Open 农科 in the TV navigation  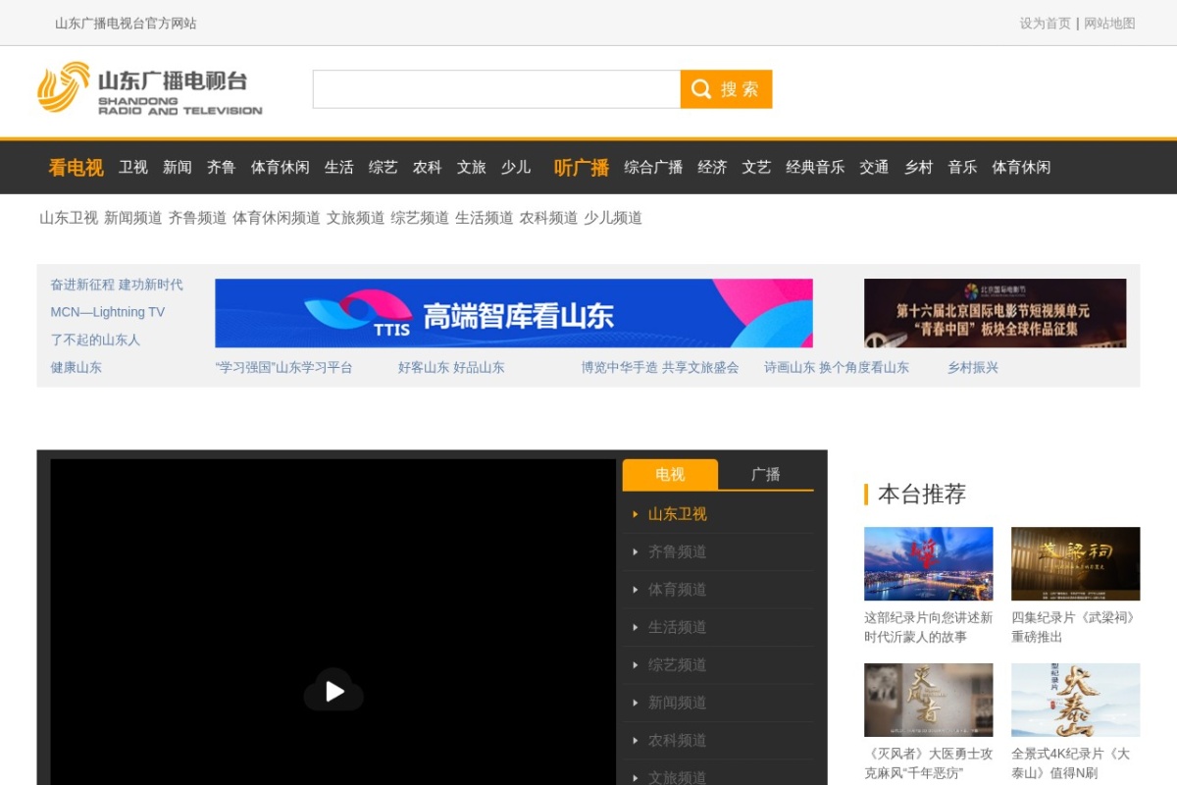pyautogui.click(x=428, y=168)
